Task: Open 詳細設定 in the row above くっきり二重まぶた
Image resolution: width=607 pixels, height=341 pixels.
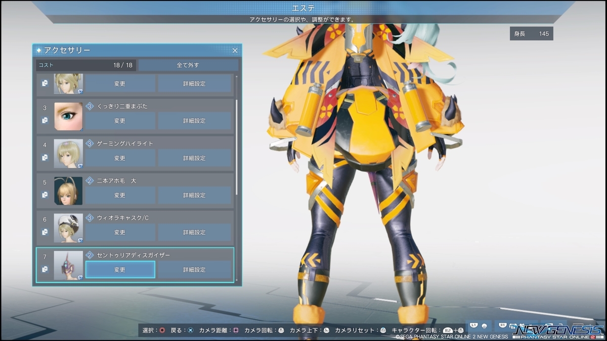Action: click(194, 83)
